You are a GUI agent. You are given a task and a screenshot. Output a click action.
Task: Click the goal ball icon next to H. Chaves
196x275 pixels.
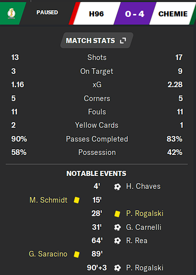117,187
